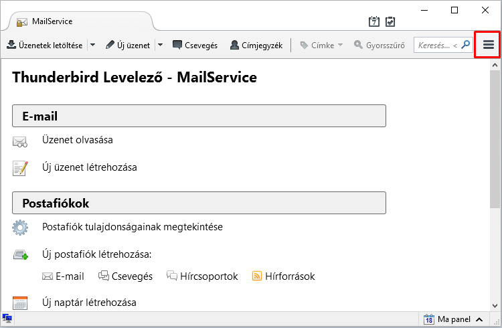Click the scrollbar down arrow
This screenshot has height=328, width=502.
pyautogui.click(x=495, y=306)
